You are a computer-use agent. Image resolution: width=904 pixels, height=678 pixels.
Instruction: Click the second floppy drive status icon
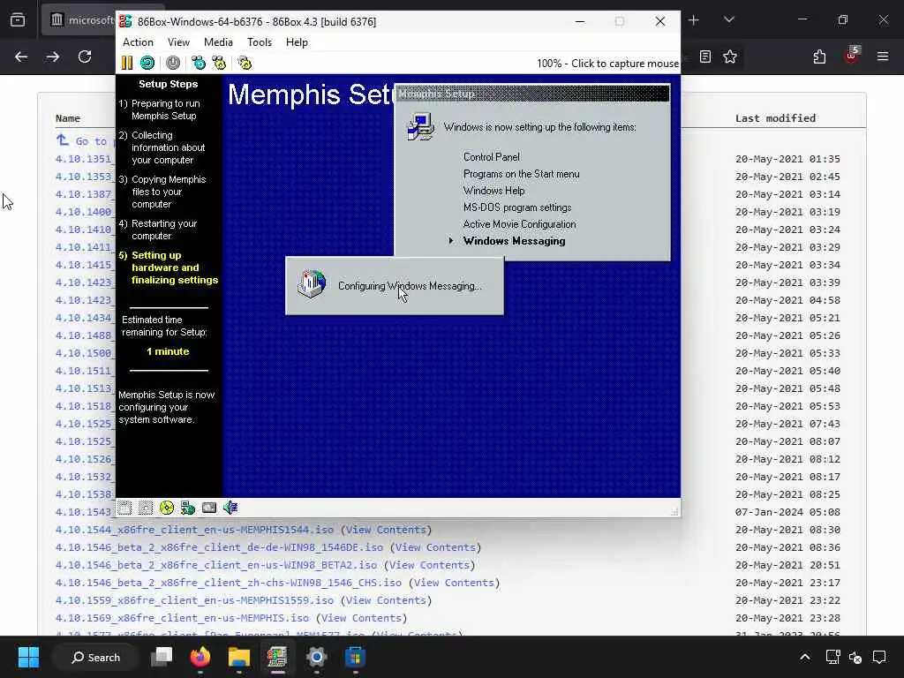(146, 508)
